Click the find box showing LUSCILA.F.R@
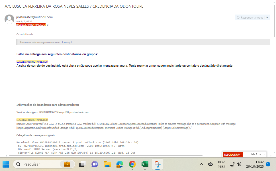The image size is (276, 171). pos(233,155)
